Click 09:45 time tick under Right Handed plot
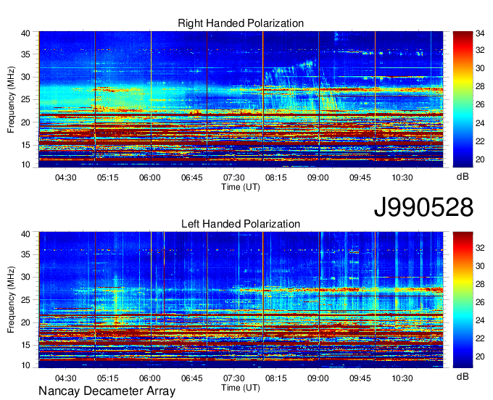 360,178
